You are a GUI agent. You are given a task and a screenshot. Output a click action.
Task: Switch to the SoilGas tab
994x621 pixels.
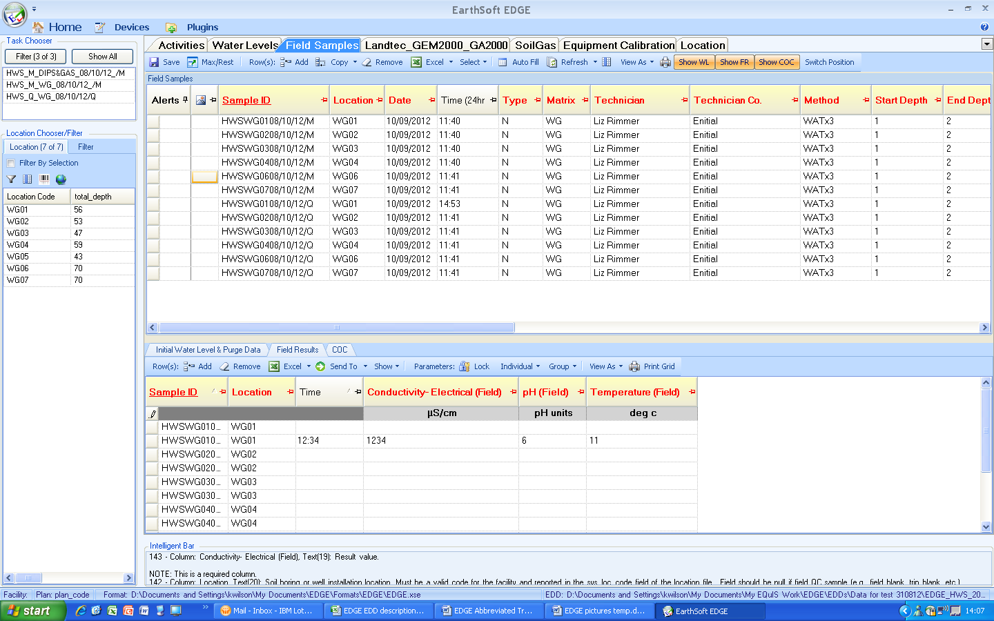click(535, 46)
